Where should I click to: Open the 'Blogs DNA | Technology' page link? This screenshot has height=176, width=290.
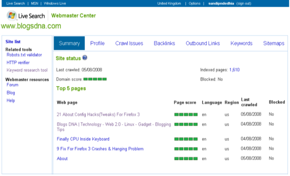pyautogui.click(x=114, y=127)
